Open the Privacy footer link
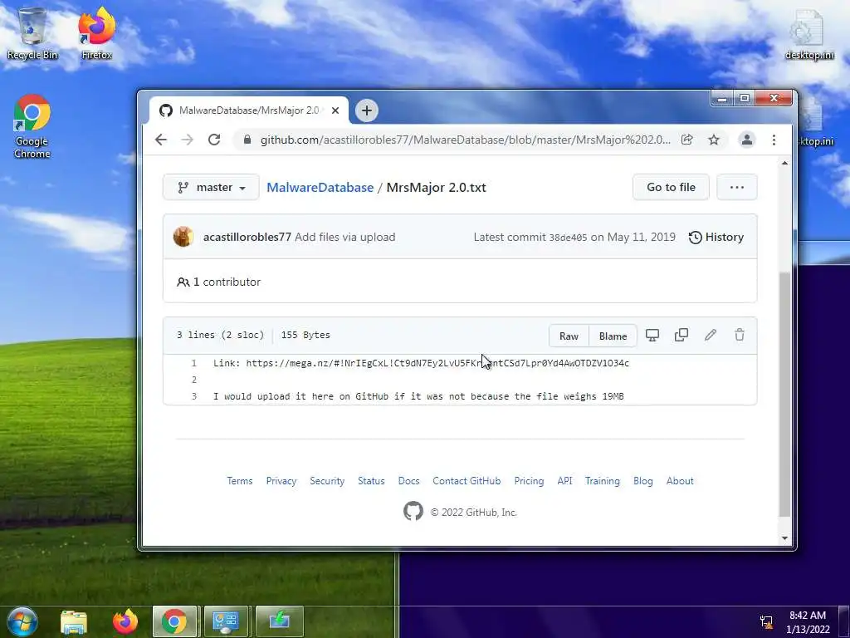 pyautogui.click(x=281, y=481)
